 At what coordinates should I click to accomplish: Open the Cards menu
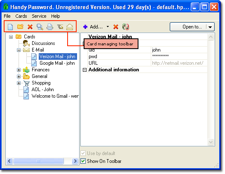point(21,16)
